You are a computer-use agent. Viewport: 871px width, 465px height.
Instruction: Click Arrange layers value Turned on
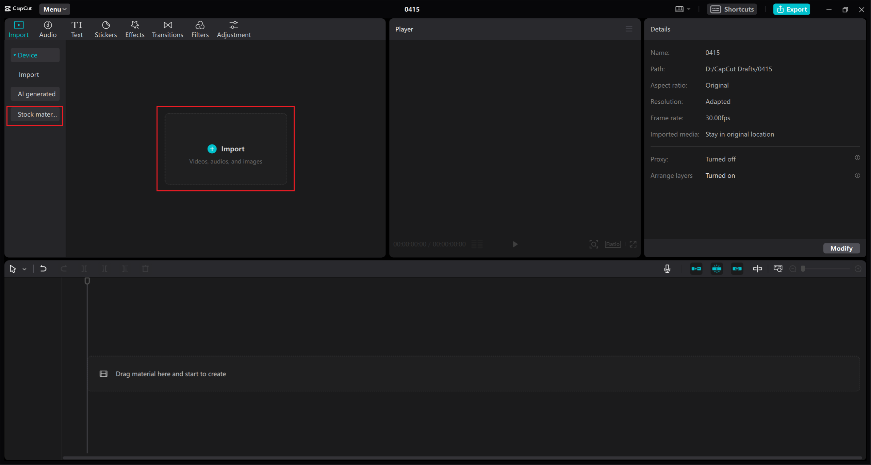pyautogui.click(x=720, y=175)
